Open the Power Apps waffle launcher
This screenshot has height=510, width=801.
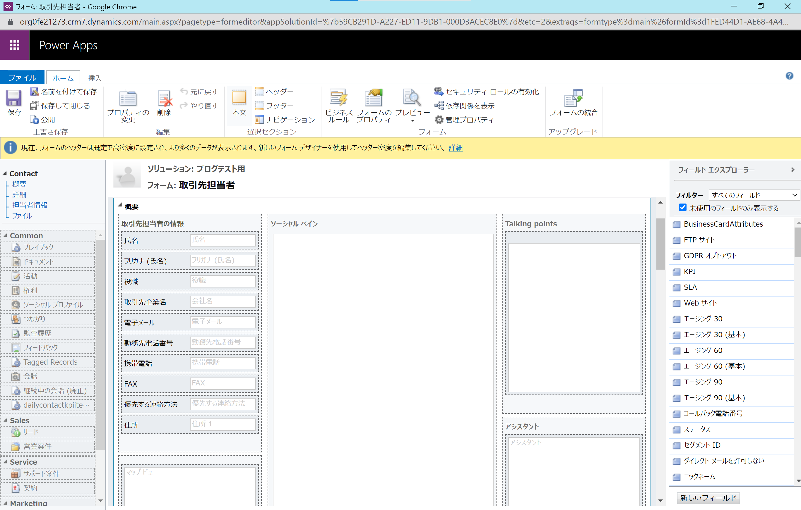tap(15, 45)
